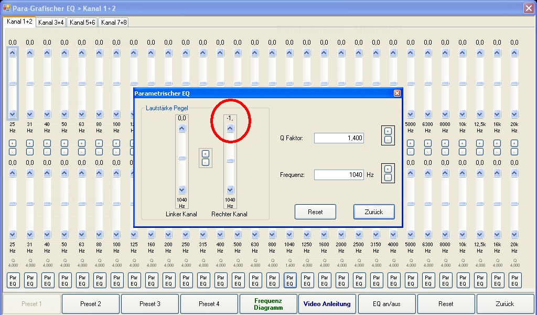Screen dimensions: 537x315
Task: Open Frequenz Diagramm
Action: (x=268, y=303)
